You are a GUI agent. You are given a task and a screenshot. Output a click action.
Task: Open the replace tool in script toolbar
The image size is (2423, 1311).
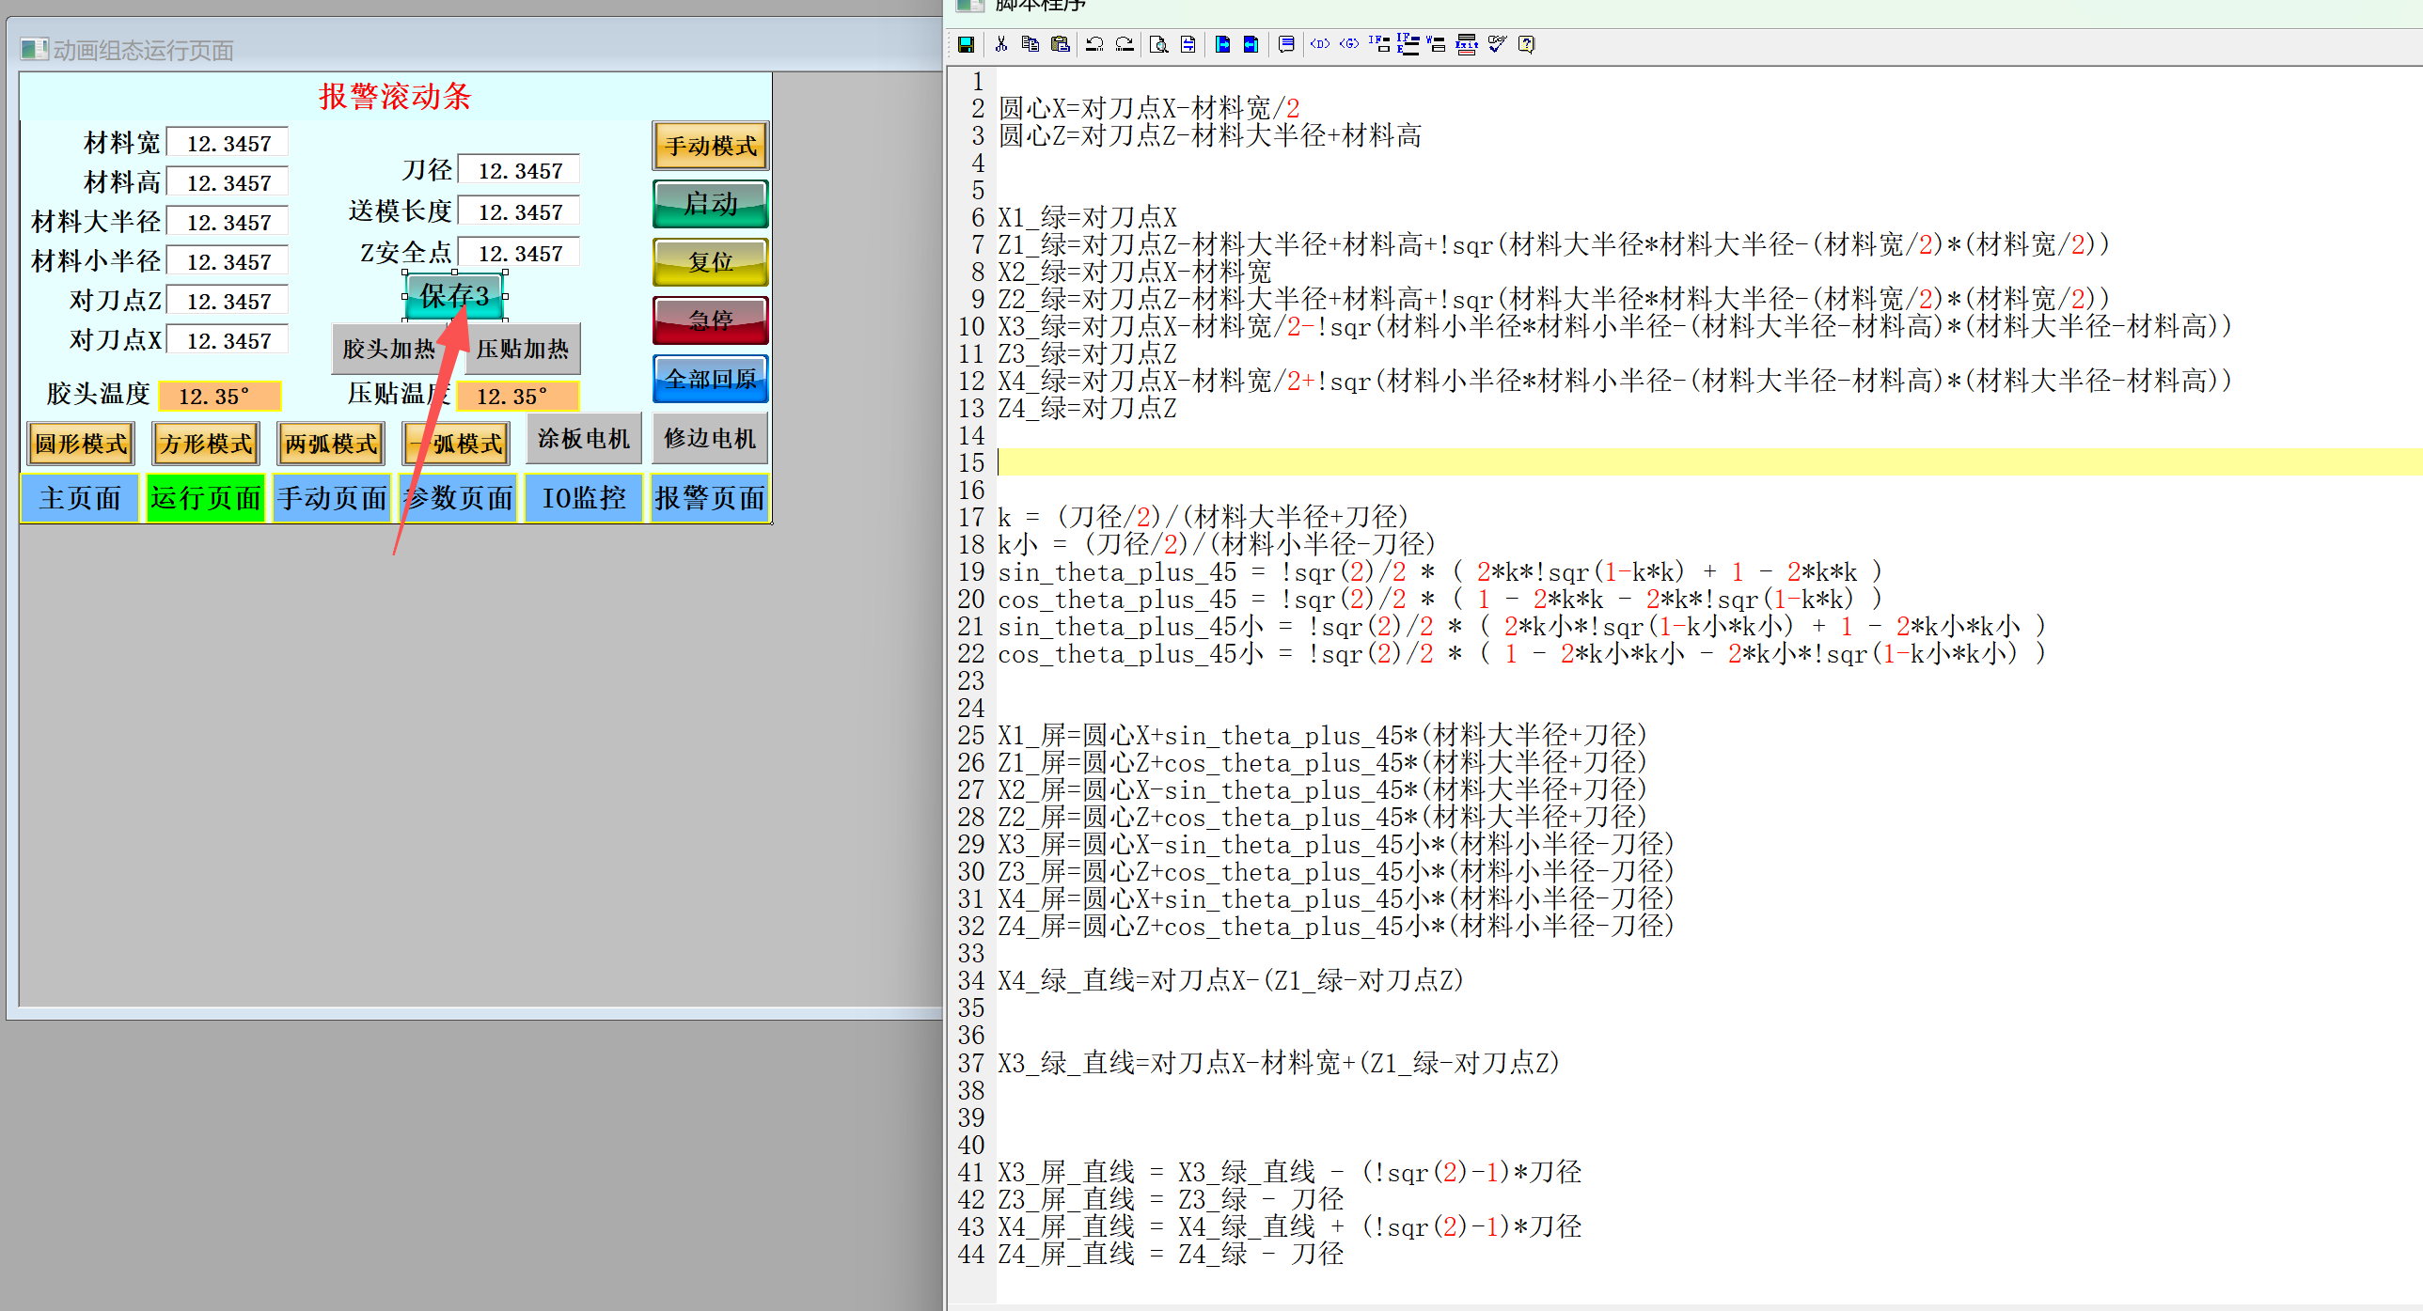tap(1188, 44)
